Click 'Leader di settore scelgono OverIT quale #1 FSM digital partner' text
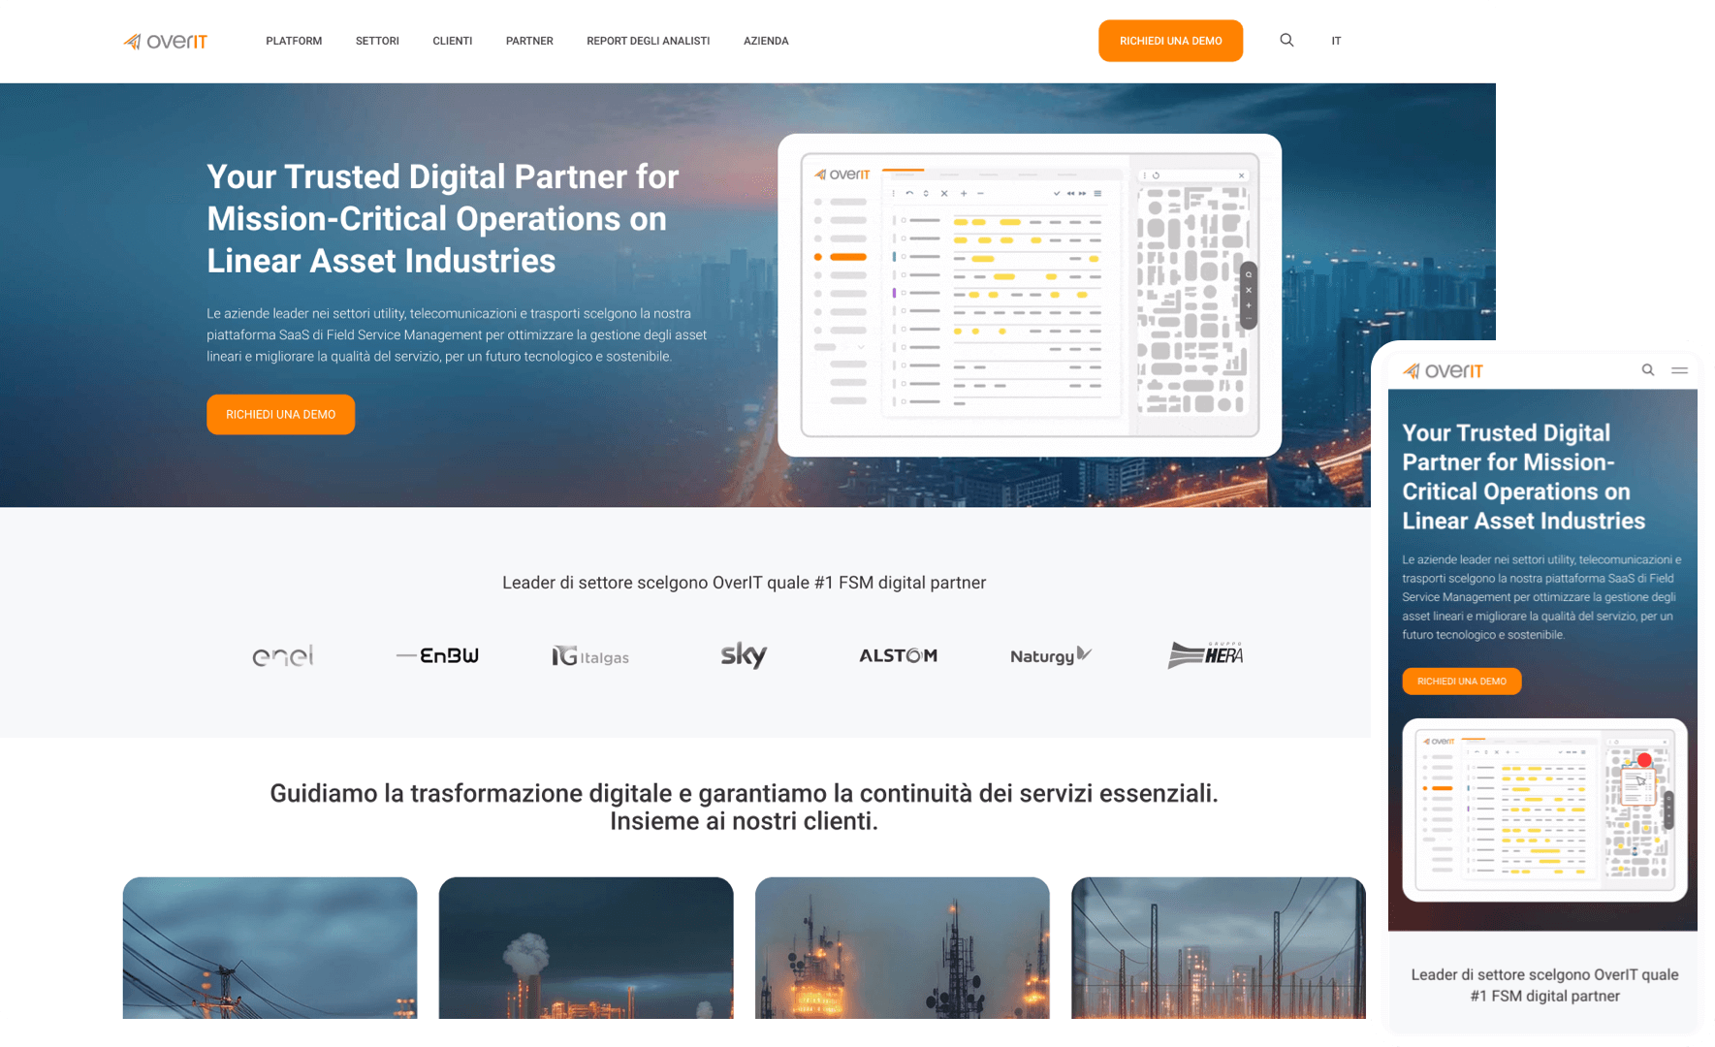 (744, 583)
